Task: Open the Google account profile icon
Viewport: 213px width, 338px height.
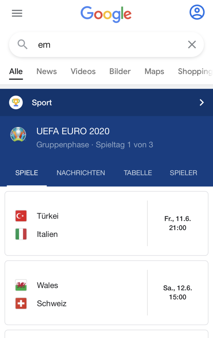Action: pos(197,12)
